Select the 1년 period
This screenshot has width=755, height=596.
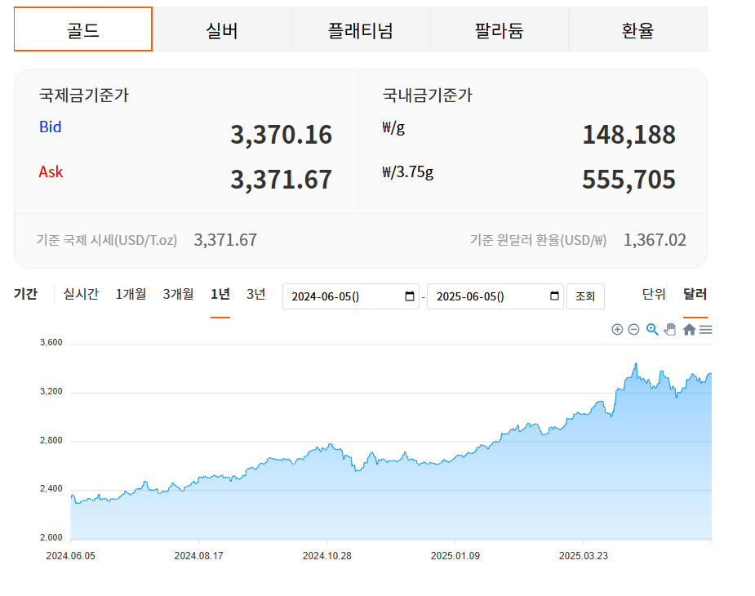click(x=220, y=294)
